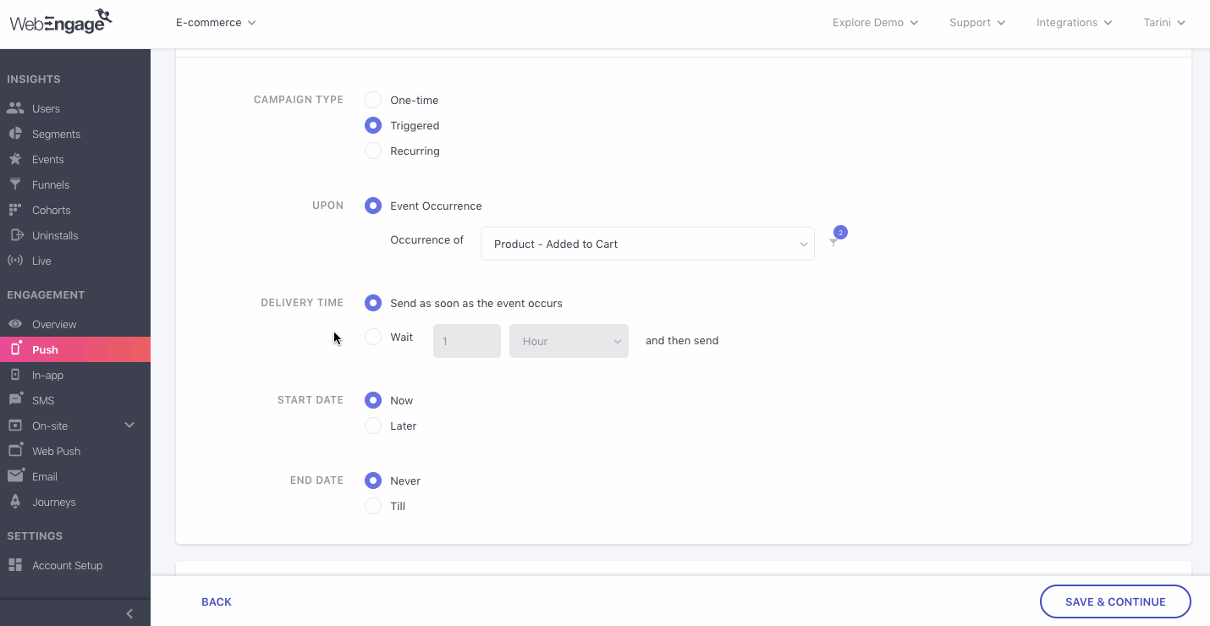This screenshot has width=1210, height=626.
Task: Click the WebEngage logo
Action: pyautogui.click(x=61, y=21)
